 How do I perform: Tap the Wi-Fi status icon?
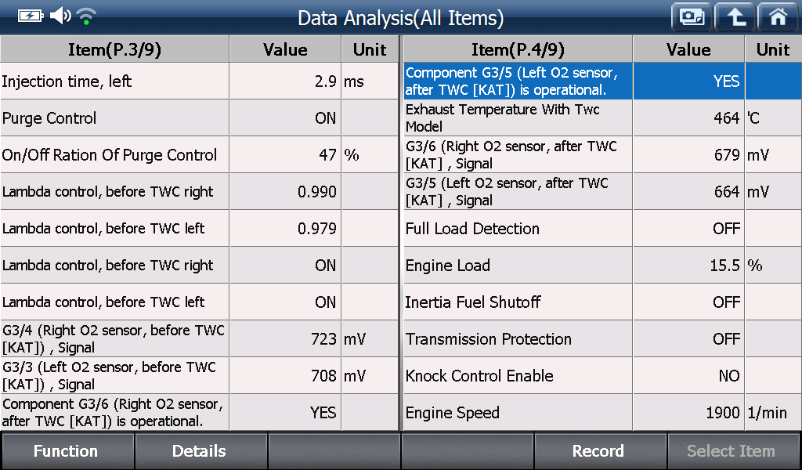point(86,16)
